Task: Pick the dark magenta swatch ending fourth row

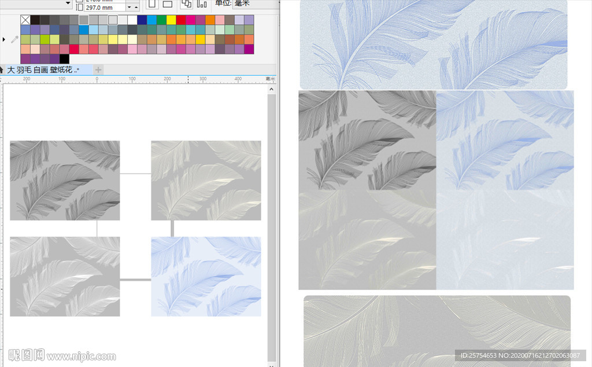Action: 249,49
